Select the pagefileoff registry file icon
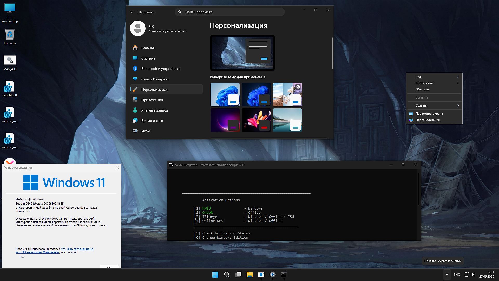499x281 pixels. [x=10, y=89]
